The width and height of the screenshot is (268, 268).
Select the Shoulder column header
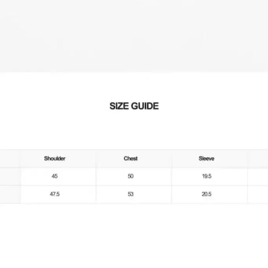55,159
